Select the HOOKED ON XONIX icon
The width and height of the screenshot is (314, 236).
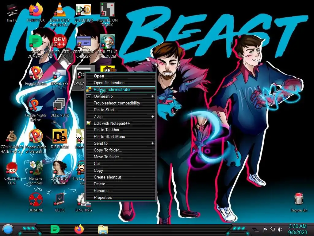coord(107,15)
